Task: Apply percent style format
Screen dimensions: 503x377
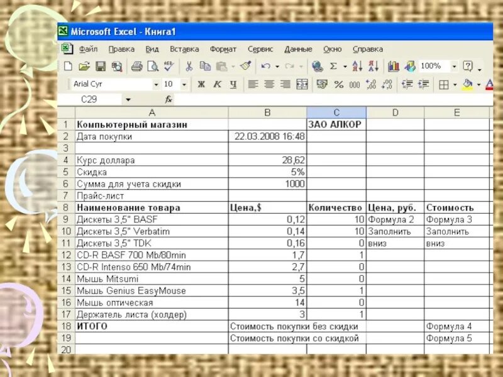Action: pos(339,84)
